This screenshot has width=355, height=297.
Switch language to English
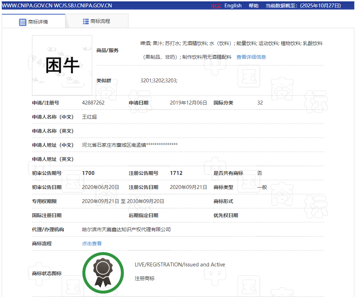[x=233, y=6]
